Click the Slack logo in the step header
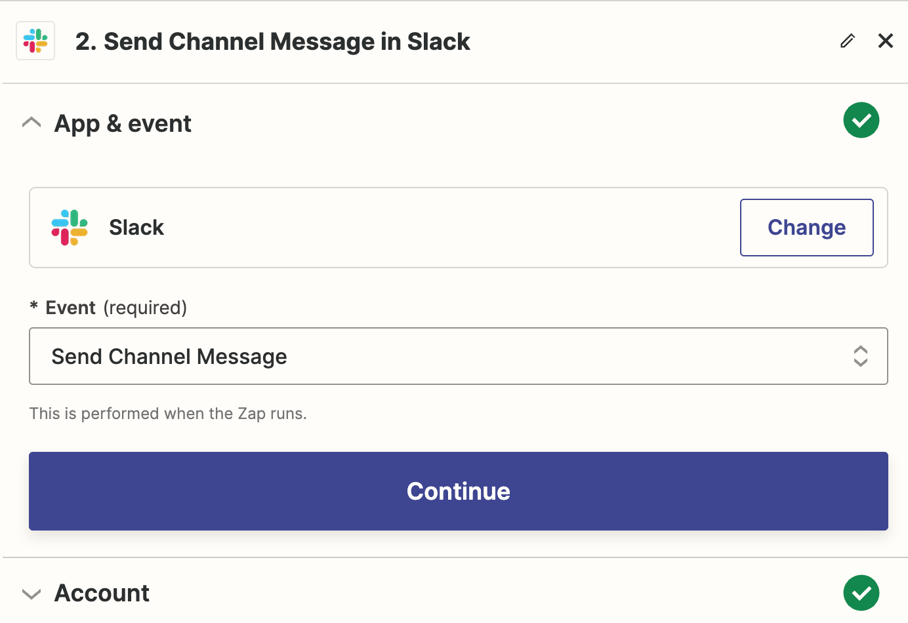Viewport: 908px width, 623px height. (35, 41)
